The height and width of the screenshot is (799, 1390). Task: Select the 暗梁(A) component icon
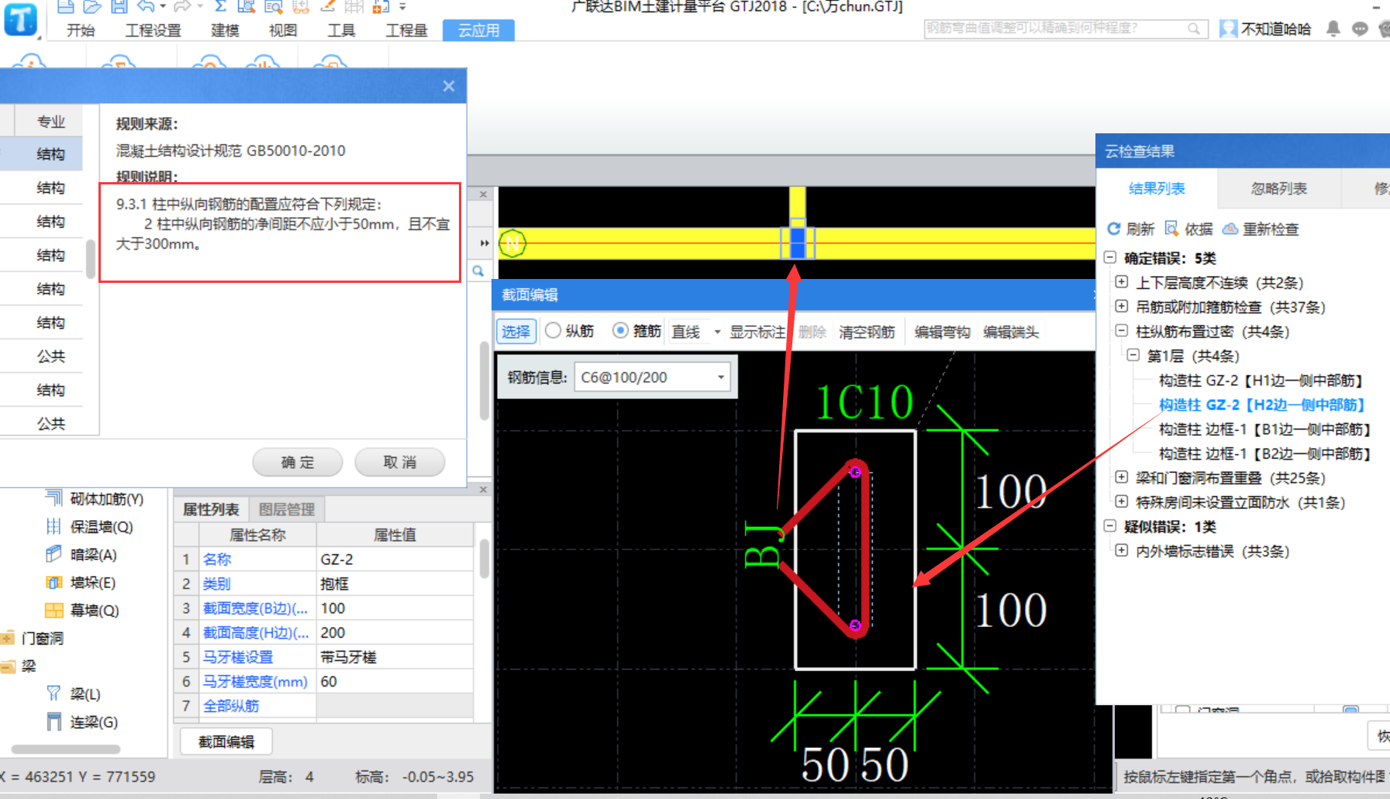pos(53,554)
